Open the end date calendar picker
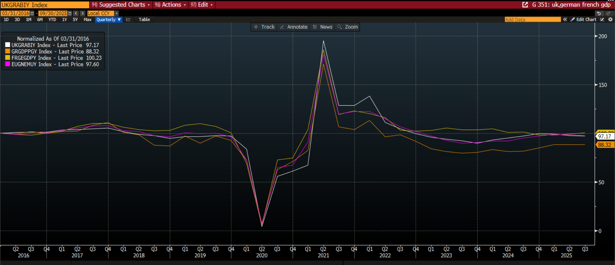Screen dimensions: 615x265 [x=70, y=13]
